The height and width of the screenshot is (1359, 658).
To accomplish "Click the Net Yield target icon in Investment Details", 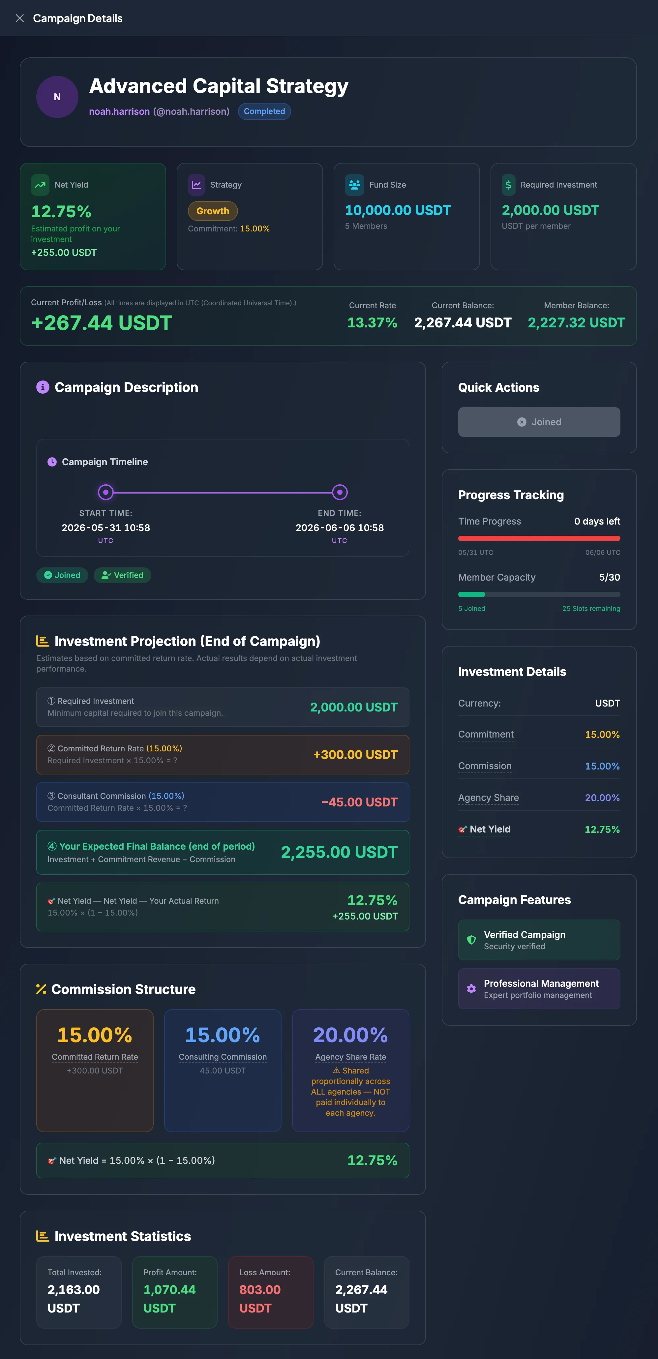I will (x=463, y=829).
